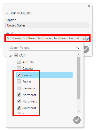The image size is (96, 130).
Task: Check the Canada checkbox
Action: click(19, 68)
